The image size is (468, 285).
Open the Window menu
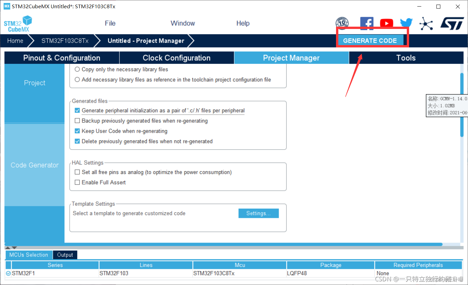183,23
